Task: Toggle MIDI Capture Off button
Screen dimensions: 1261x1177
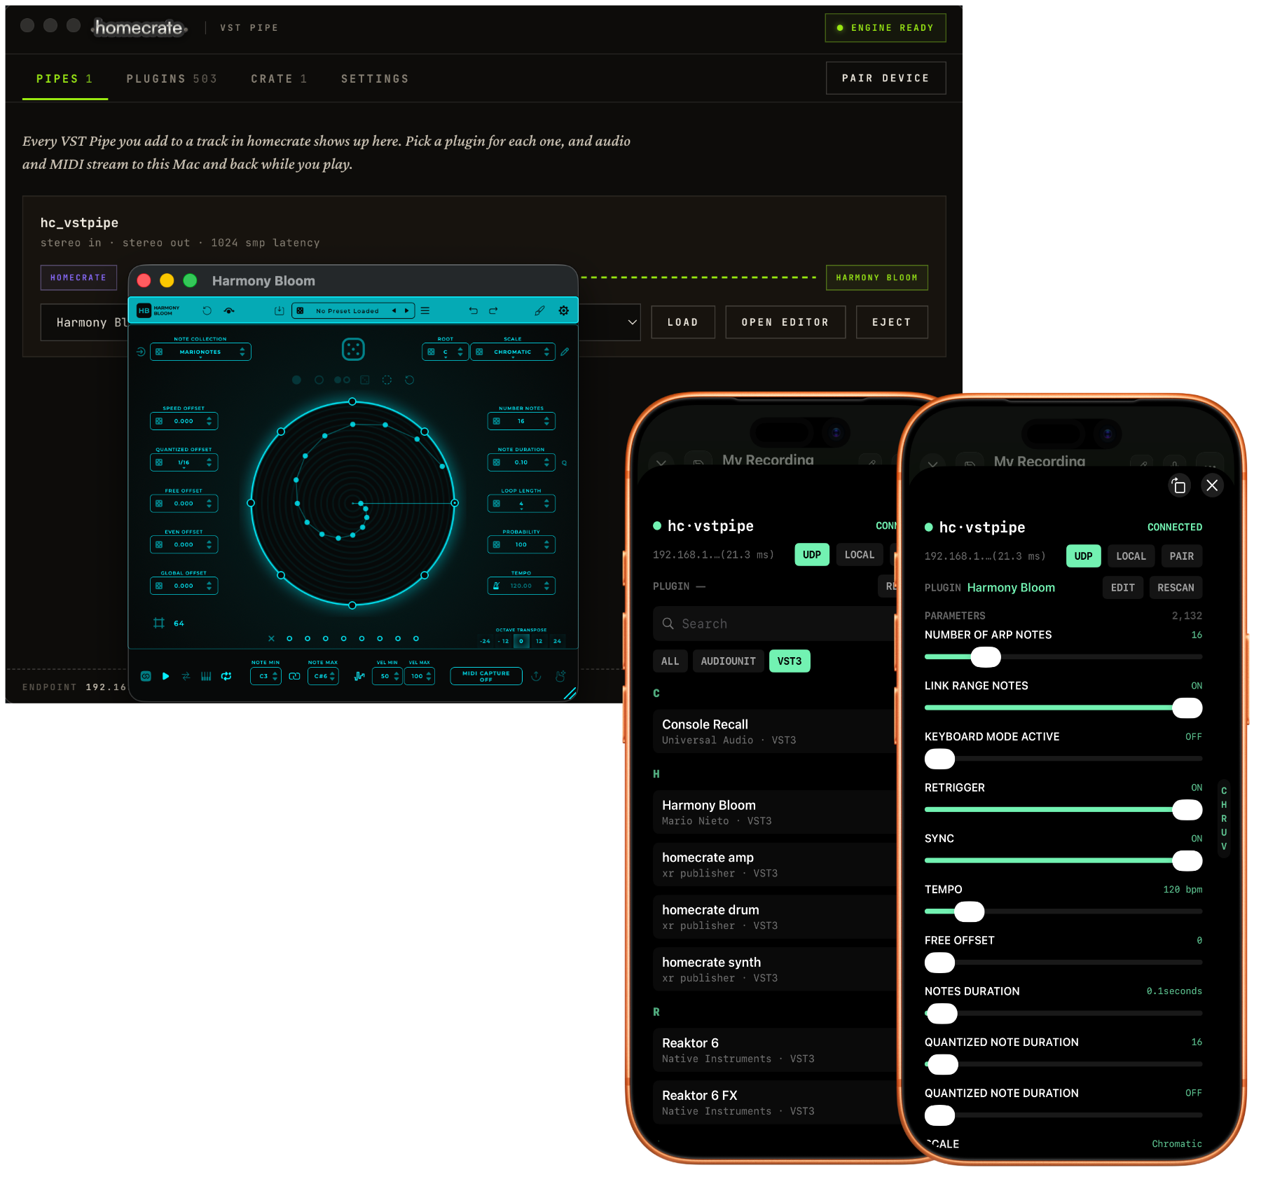Action: click(x=486, y=676)
